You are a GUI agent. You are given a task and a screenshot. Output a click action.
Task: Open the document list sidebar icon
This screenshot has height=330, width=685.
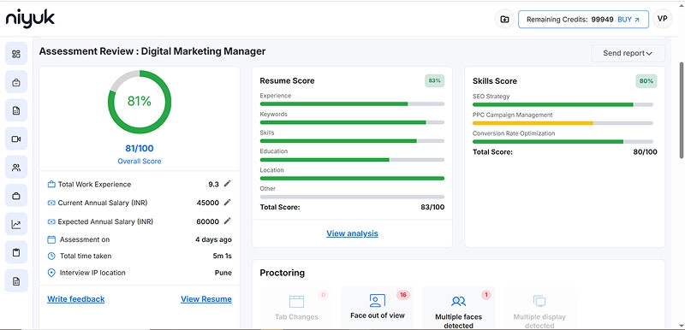click(x=16, y=111)
